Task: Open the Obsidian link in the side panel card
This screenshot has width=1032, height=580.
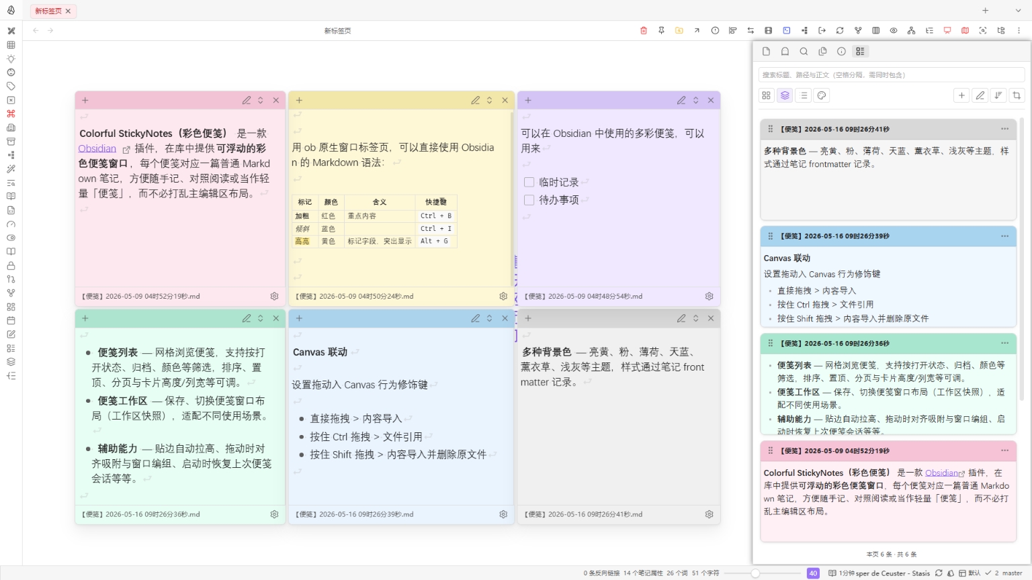Action: (943, 473)
